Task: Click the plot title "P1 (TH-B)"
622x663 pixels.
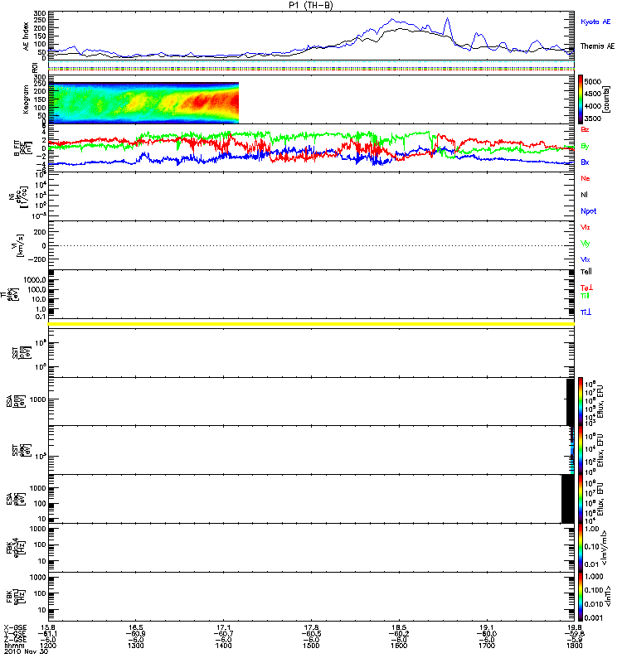Action: (x=311, y=5)
